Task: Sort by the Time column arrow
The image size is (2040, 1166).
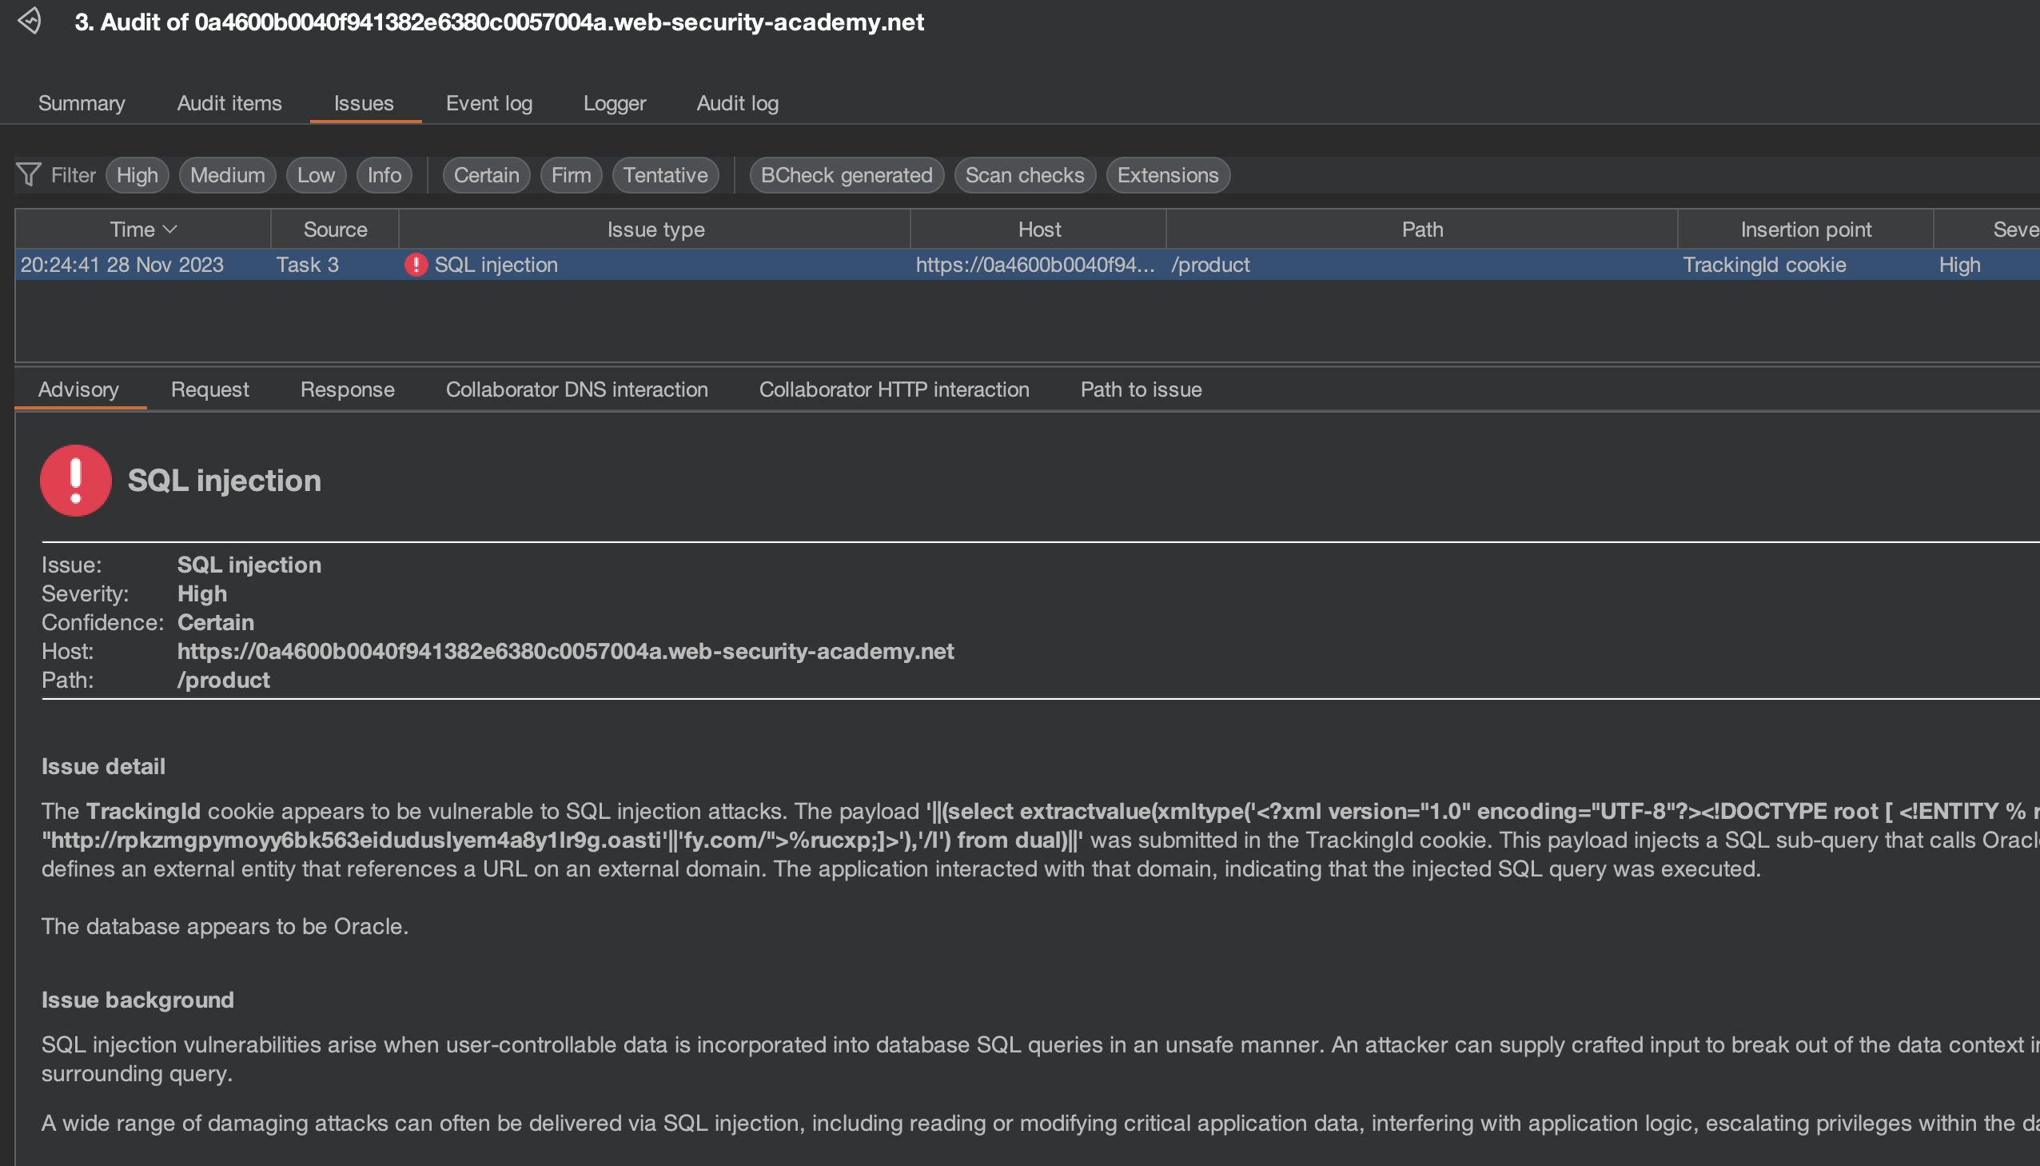Action: point(169,230)
